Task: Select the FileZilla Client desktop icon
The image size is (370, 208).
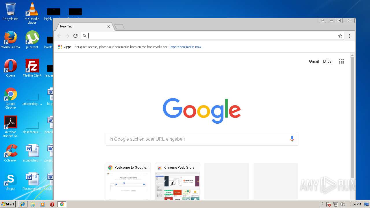Action: pyautogui.click(x=32, y=68)
